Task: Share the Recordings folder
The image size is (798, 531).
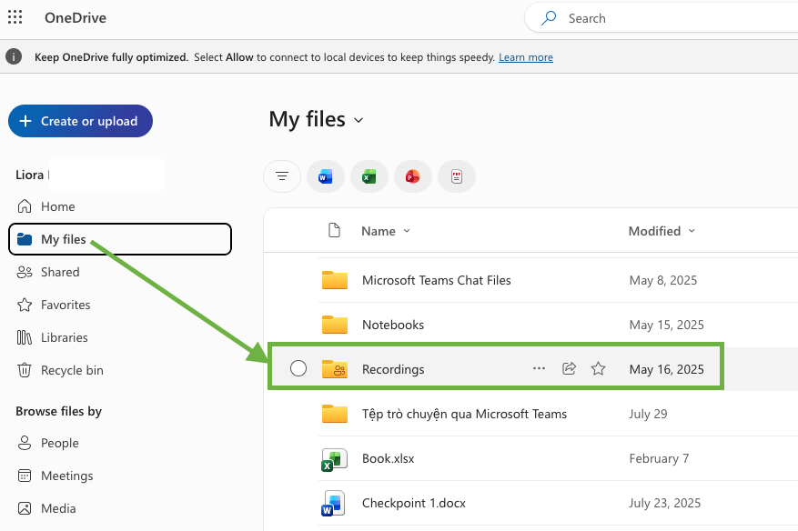Action: [x=569, y=369]
